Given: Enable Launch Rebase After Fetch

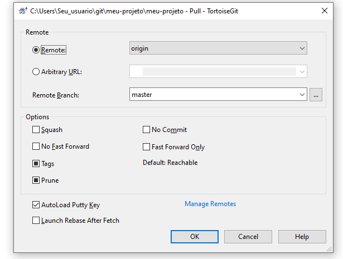Looking at the screenshot, I should coord(36,221).
